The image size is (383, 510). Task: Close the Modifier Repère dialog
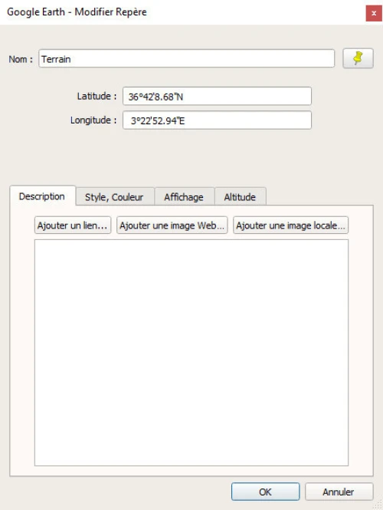point(374,13)
